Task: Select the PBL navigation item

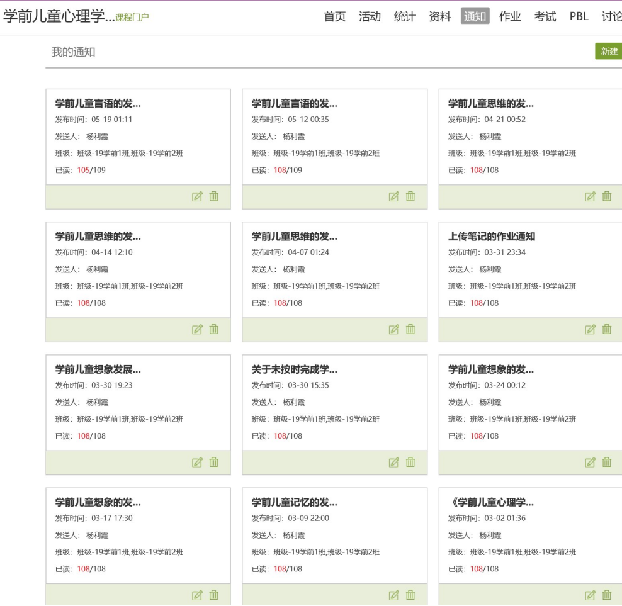Action: coord(579,17)
